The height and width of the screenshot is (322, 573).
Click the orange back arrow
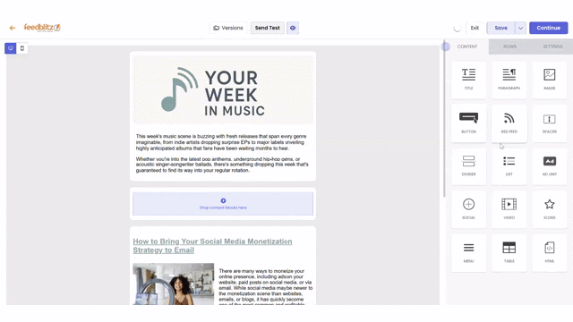tap(13, 28)
